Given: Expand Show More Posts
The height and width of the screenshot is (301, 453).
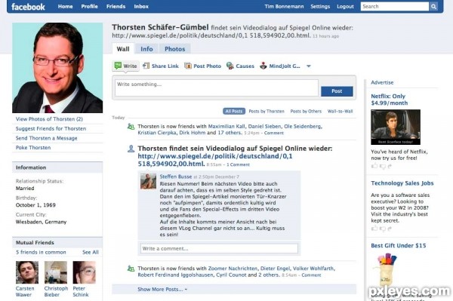Looking at the screenshot, I should [162, 289].
